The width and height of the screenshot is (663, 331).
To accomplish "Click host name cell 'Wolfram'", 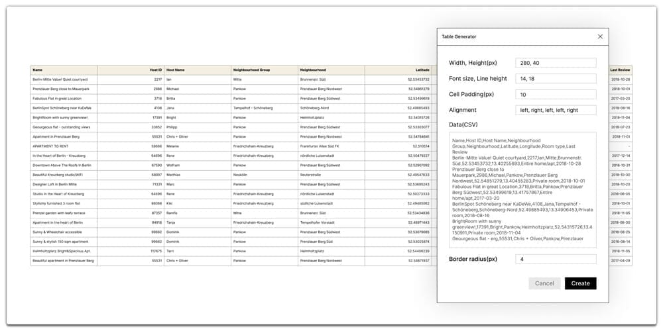I will click(198, 165).
